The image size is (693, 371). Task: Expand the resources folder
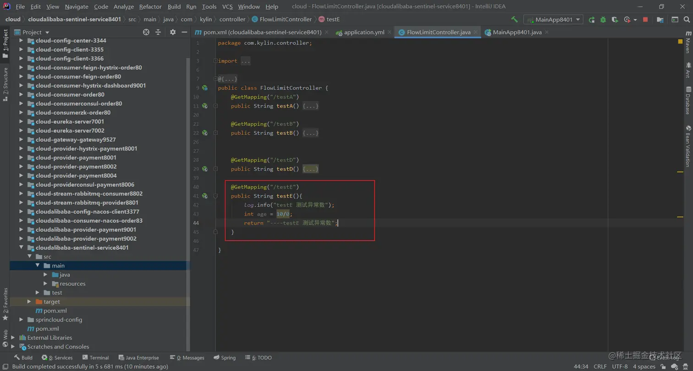tap(45, 284)
